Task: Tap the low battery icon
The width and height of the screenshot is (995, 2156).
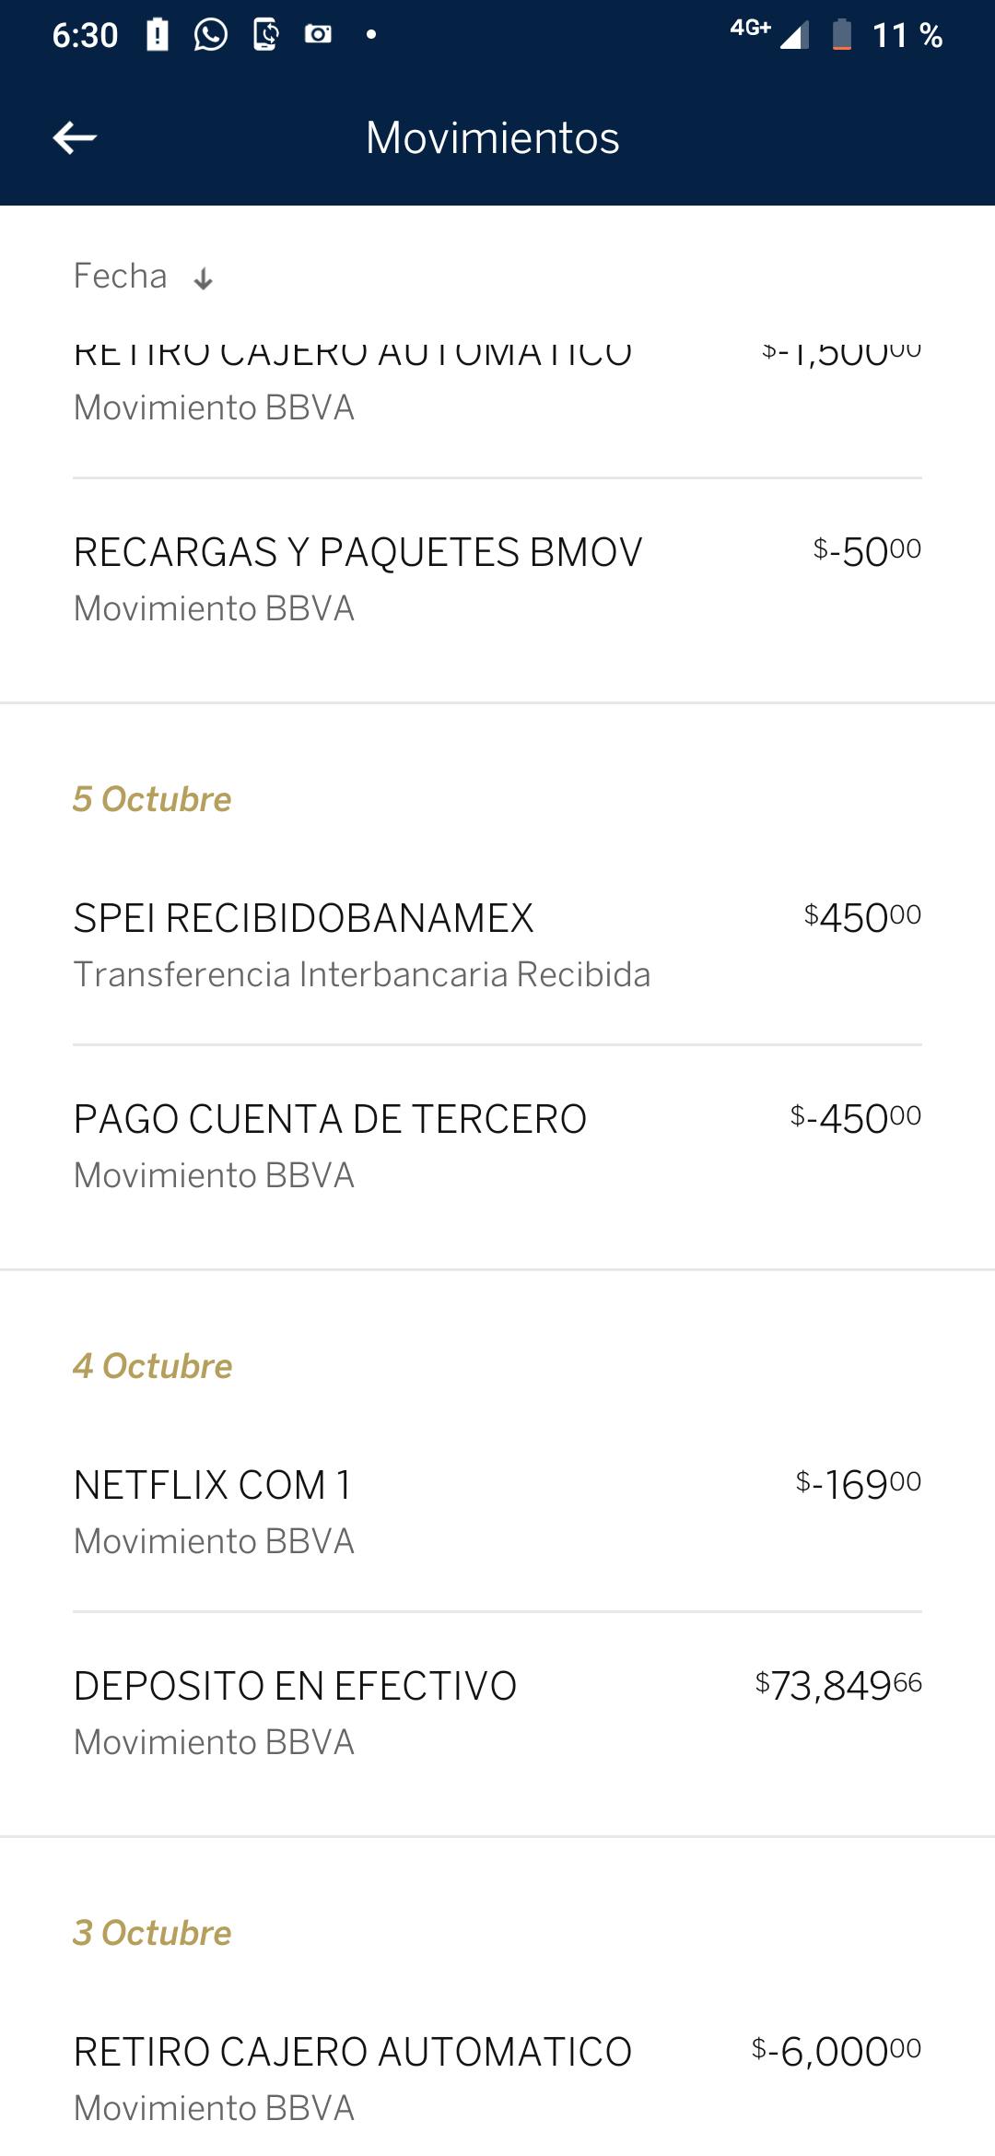Action: 841,35
